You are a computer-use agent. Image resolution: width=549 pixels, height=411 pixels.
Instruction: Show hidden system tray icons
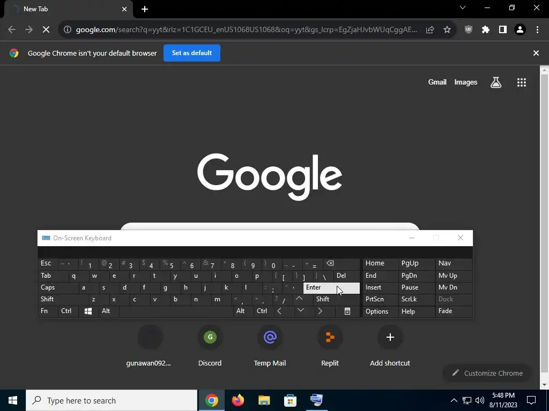(454, 400)
